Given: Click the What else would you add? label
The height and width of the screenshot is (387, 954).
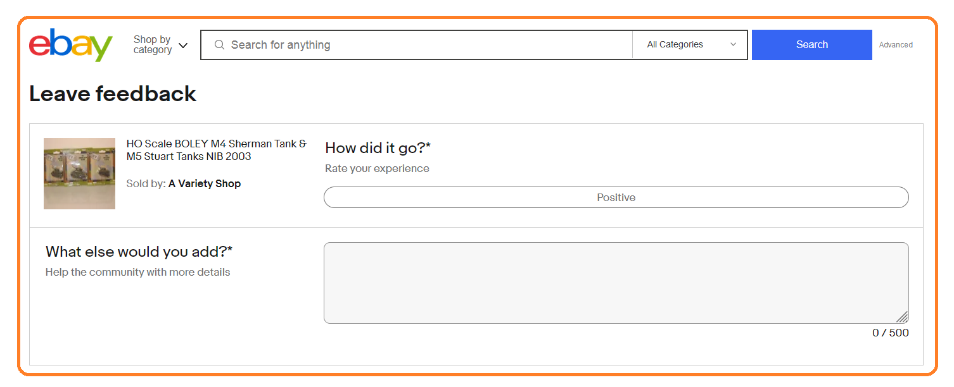Looking at the screenshot, I should tap(139, 252).
